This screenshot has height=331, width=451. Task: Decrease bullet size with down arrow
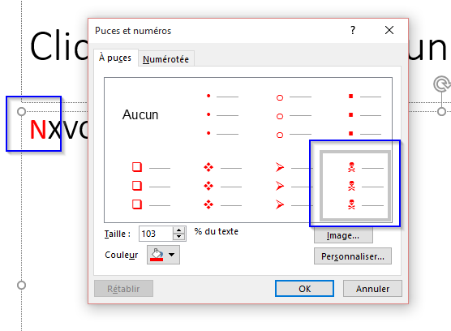179,237
